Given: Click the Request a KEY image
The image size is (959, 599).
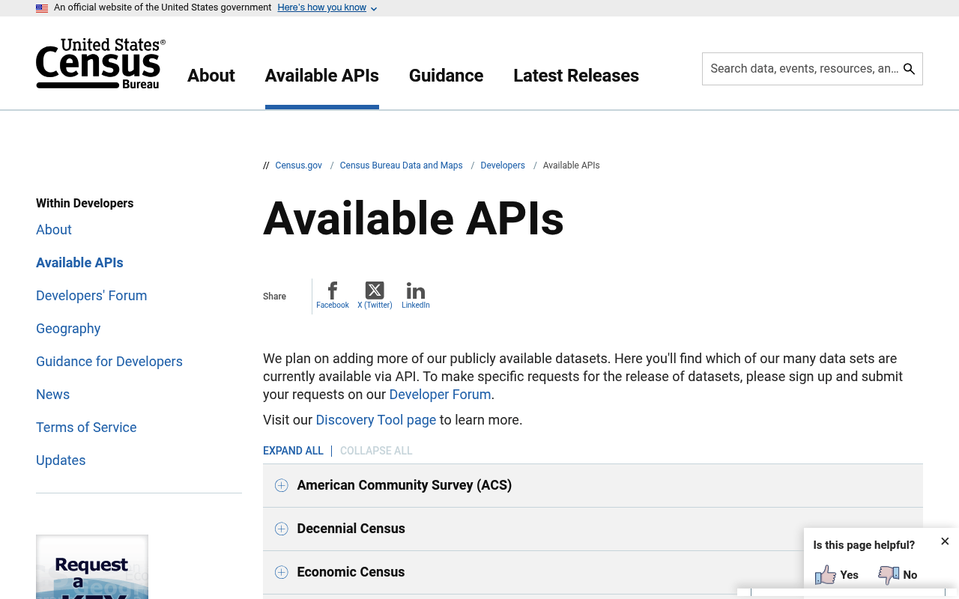Looking at the screenshot, I should click(92, 567).
